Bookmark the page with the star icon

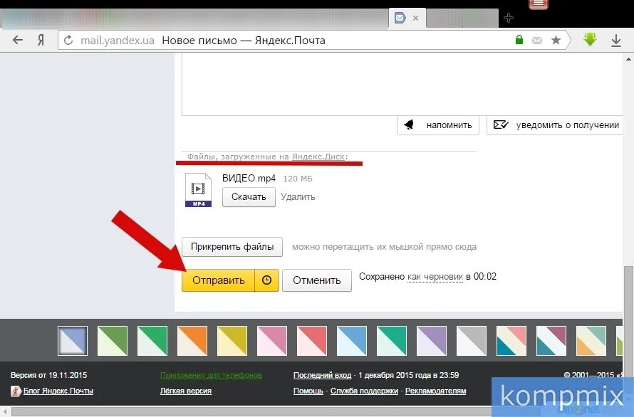click(556, 40)
